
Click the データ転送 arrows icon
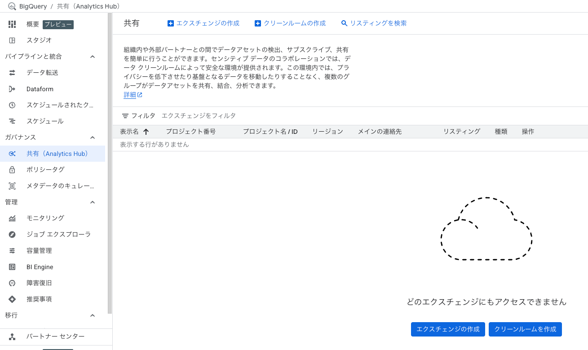pyautogui.click(x=12, y=73)
